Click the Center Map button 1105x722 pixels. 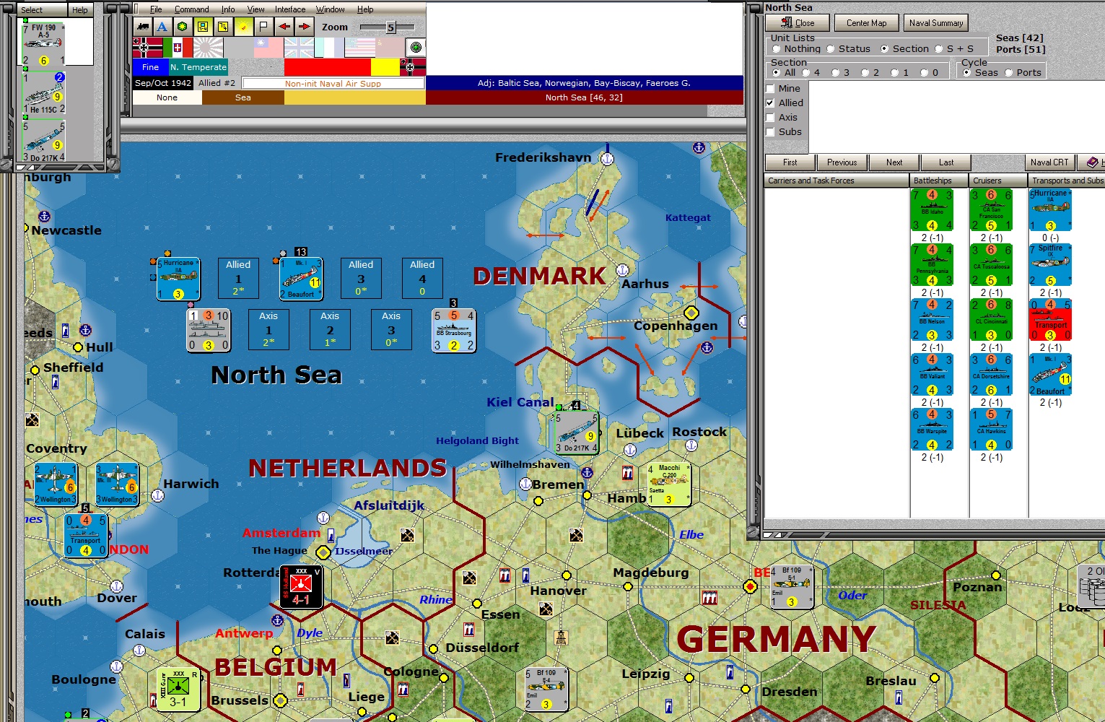(x=866, y=23)
